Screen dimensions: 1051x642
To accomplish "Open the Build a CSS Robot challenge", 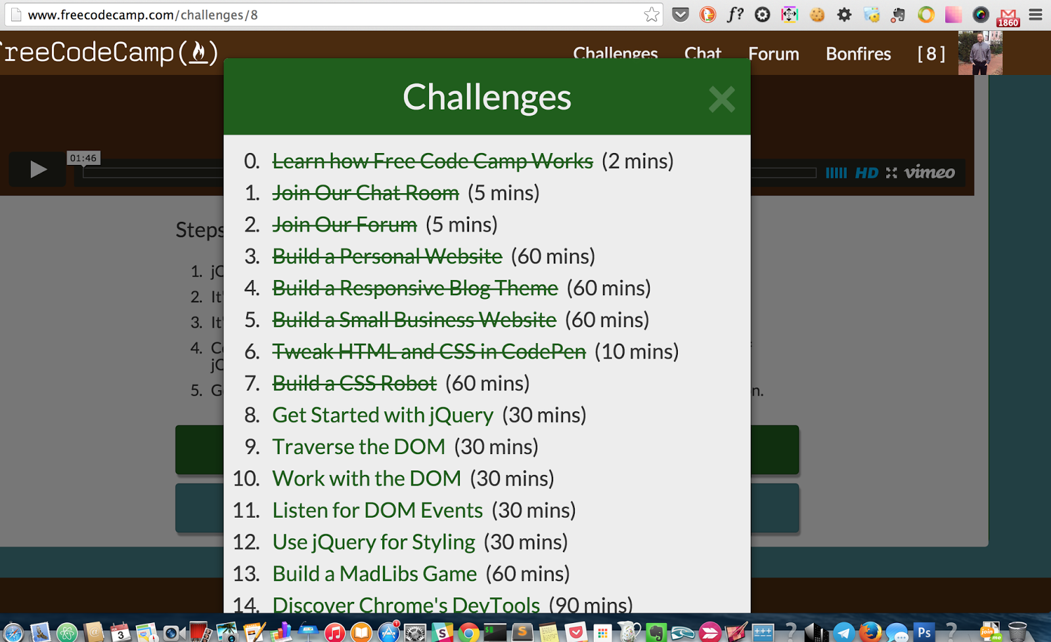I will tap(355, 383).
